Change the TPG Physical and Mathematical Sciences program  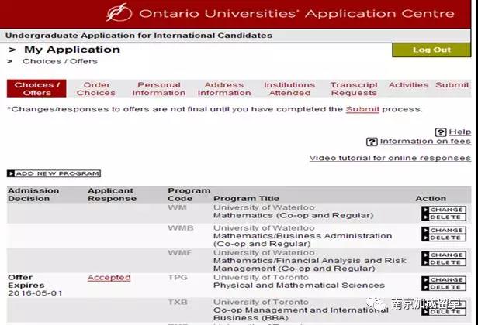(x=444, y=279)
